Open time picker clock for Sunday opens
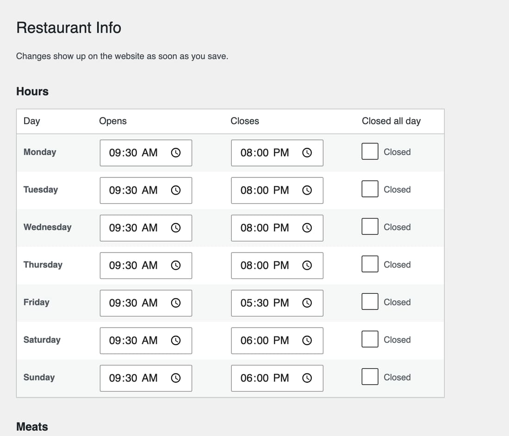509x436 pixels. 176,378
